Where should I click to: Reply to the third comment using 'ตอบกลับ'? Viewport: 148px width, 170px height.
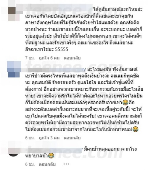(47, 164)
